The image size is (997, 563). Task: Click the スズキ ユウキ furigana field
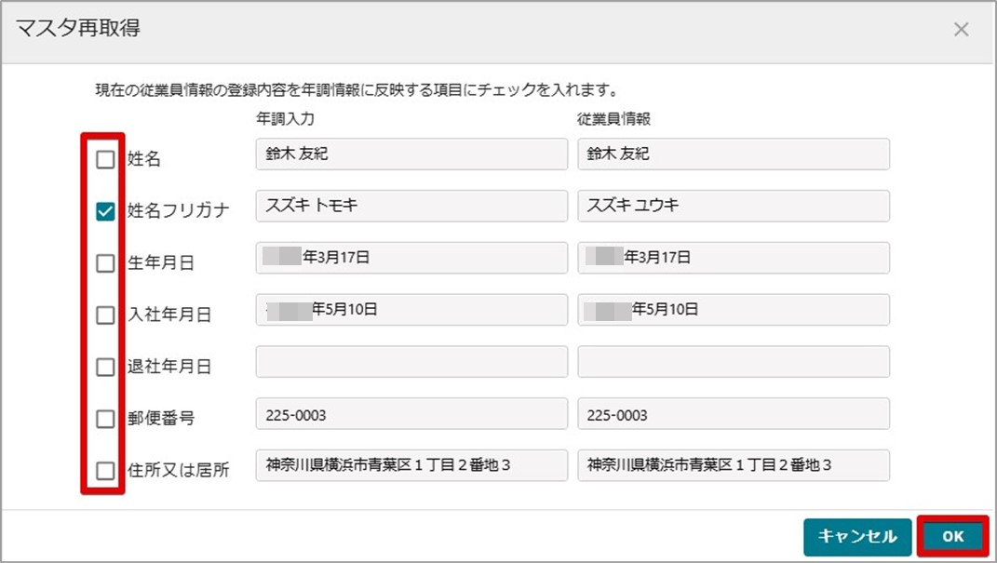(734, 206)
